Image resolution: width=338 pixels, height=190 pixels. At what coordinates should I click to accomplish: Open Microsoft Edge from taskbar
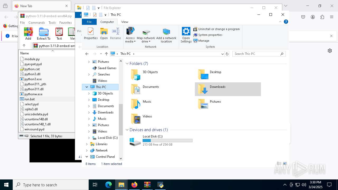click(109, 185)
